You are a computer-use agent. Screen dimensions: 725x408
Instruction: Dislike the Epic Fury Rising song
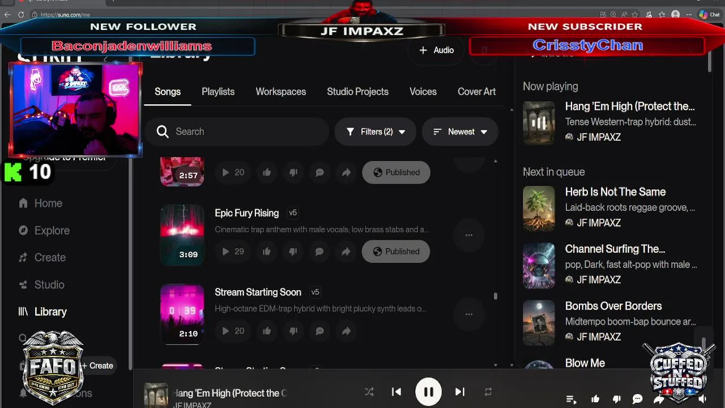[293, 252]
